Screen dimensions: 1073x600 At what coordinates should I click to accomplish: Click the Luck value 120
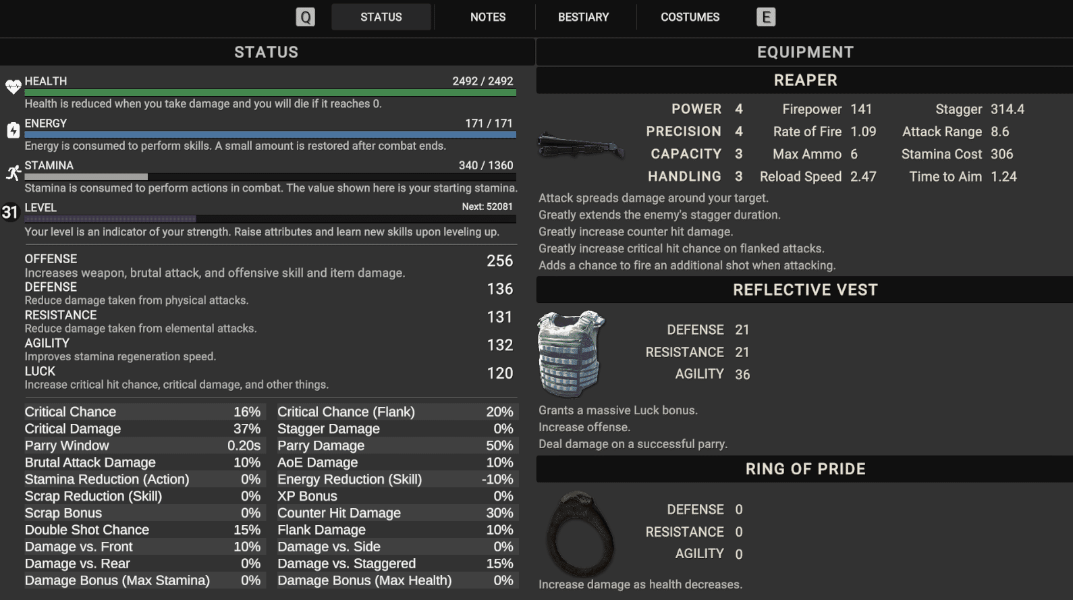tap(500, 373)
